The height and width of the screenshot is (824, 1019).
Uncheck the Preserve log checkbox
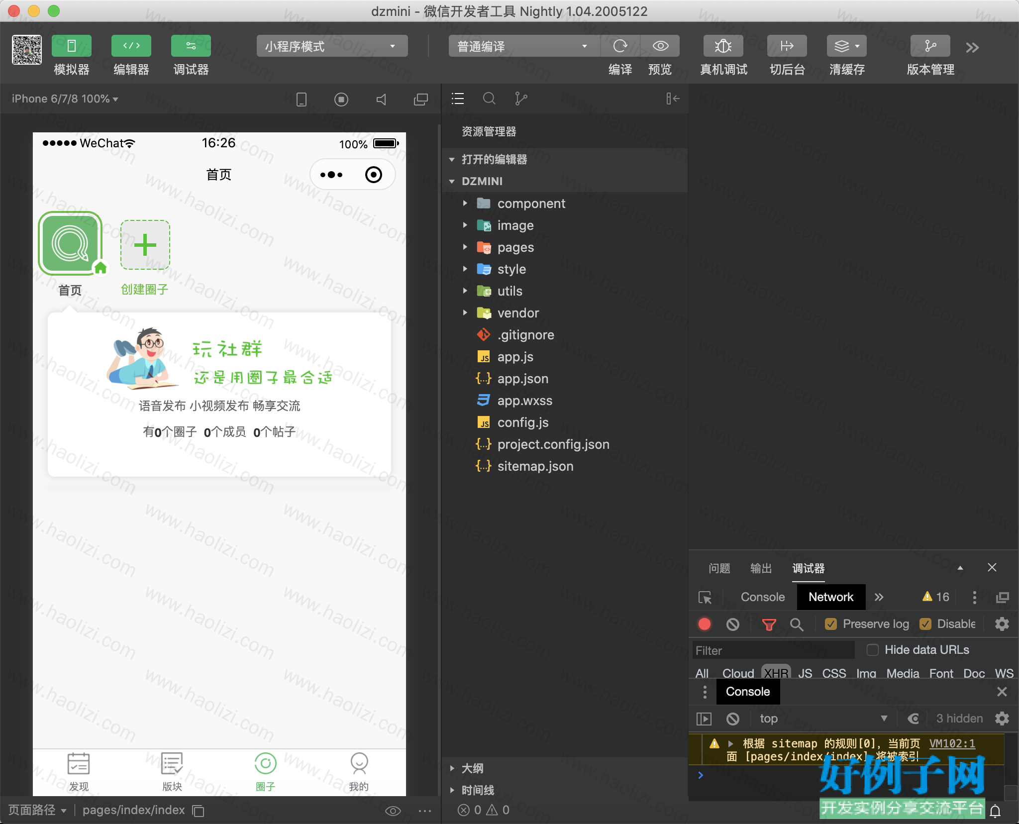pyautogui.click(x=830, y=624)
